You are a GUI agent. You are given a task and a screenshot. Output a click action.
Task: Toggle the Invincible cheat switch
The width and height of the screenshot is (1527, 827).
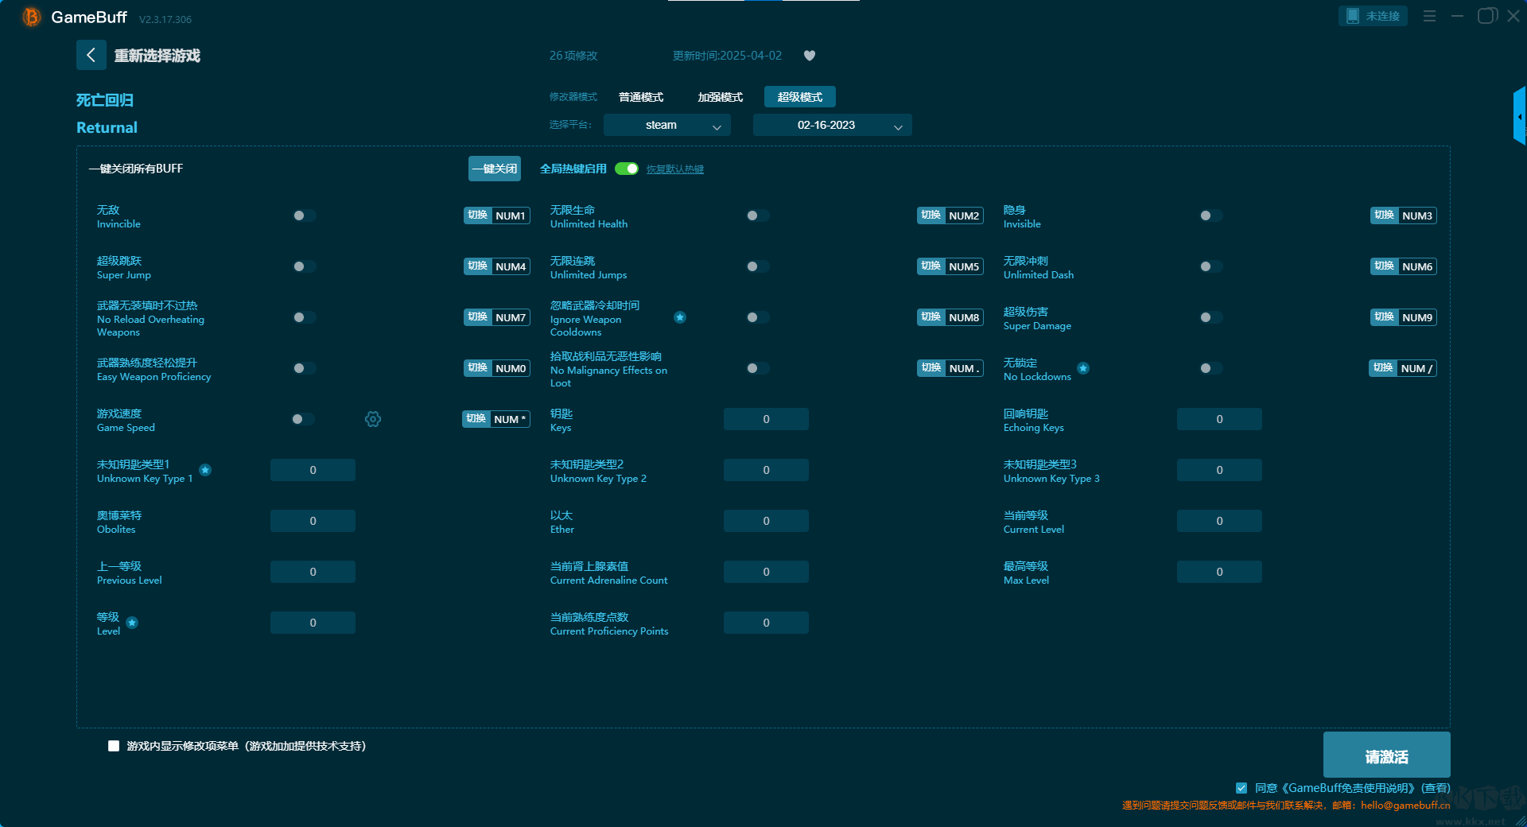tap(304, 215)
